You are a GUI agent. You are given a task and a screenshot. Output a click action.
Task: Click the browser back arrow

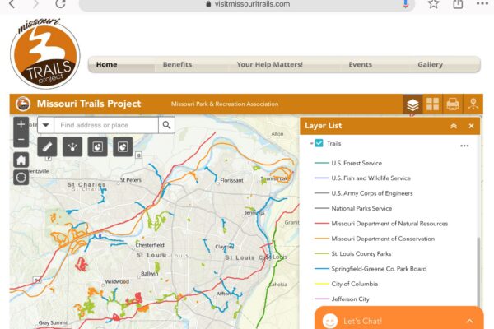12,4
